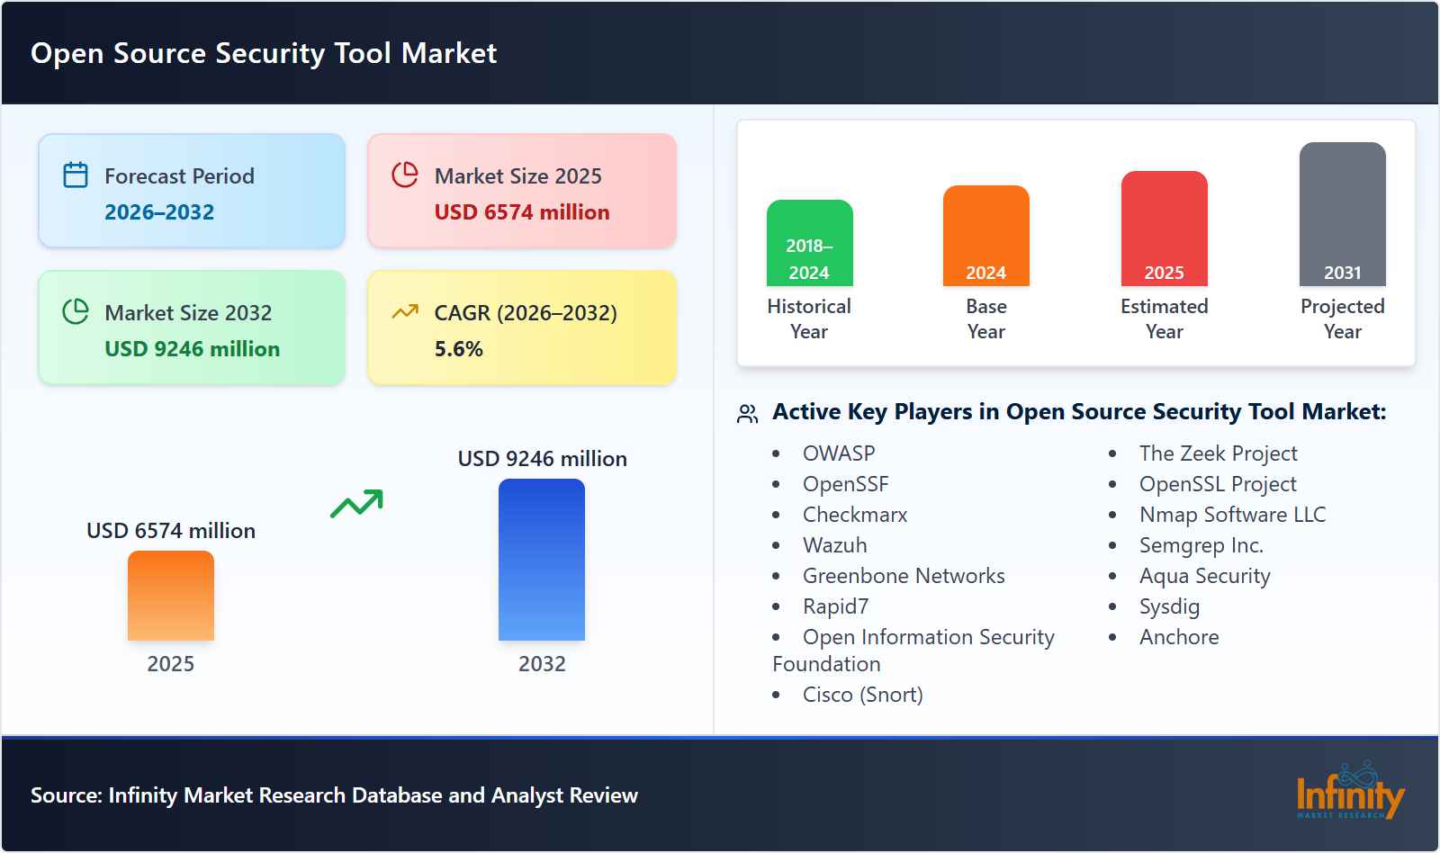This screenshot has height=853, width=1440.
Task: Click "USD 6574 million" in the Market Size 2025 card
Action: 522,212
